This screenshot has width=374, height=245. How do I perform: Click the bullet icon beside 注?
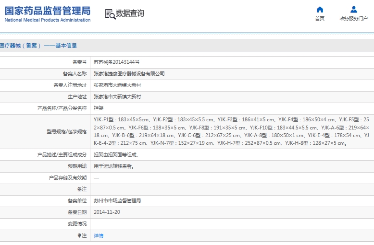(79, 235)
